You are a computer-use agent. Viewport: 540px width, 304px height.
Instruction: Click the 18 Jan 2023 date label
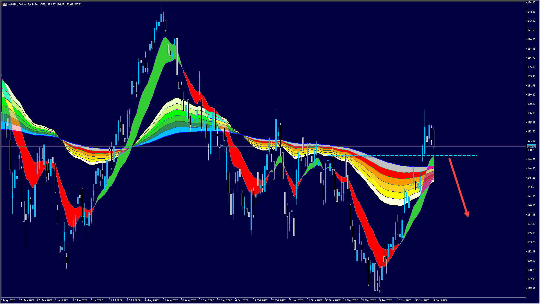(405, 300)
